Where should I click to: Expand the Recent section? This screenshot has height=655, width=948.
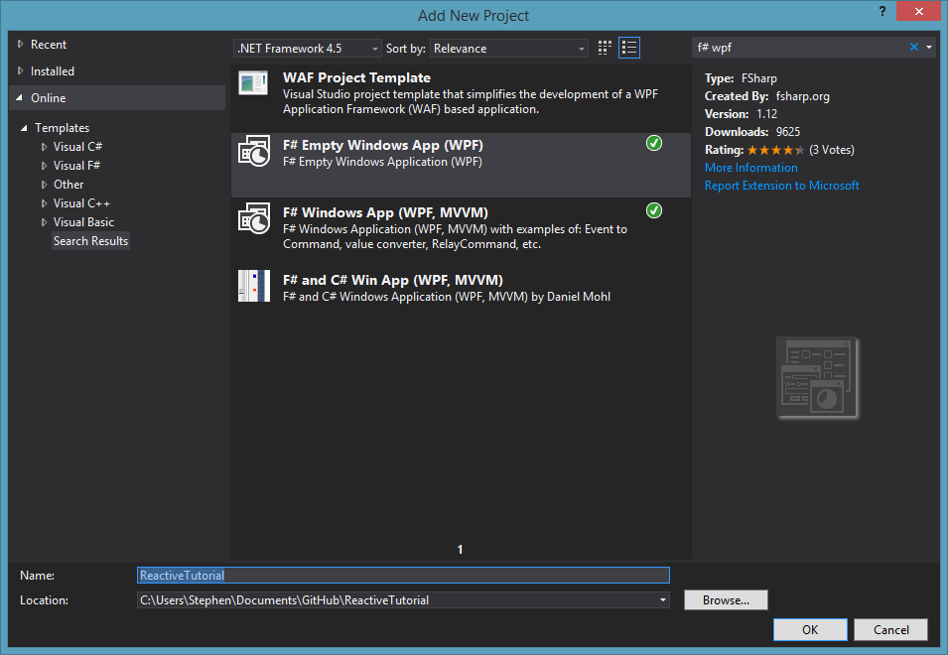tap(20, 44)
